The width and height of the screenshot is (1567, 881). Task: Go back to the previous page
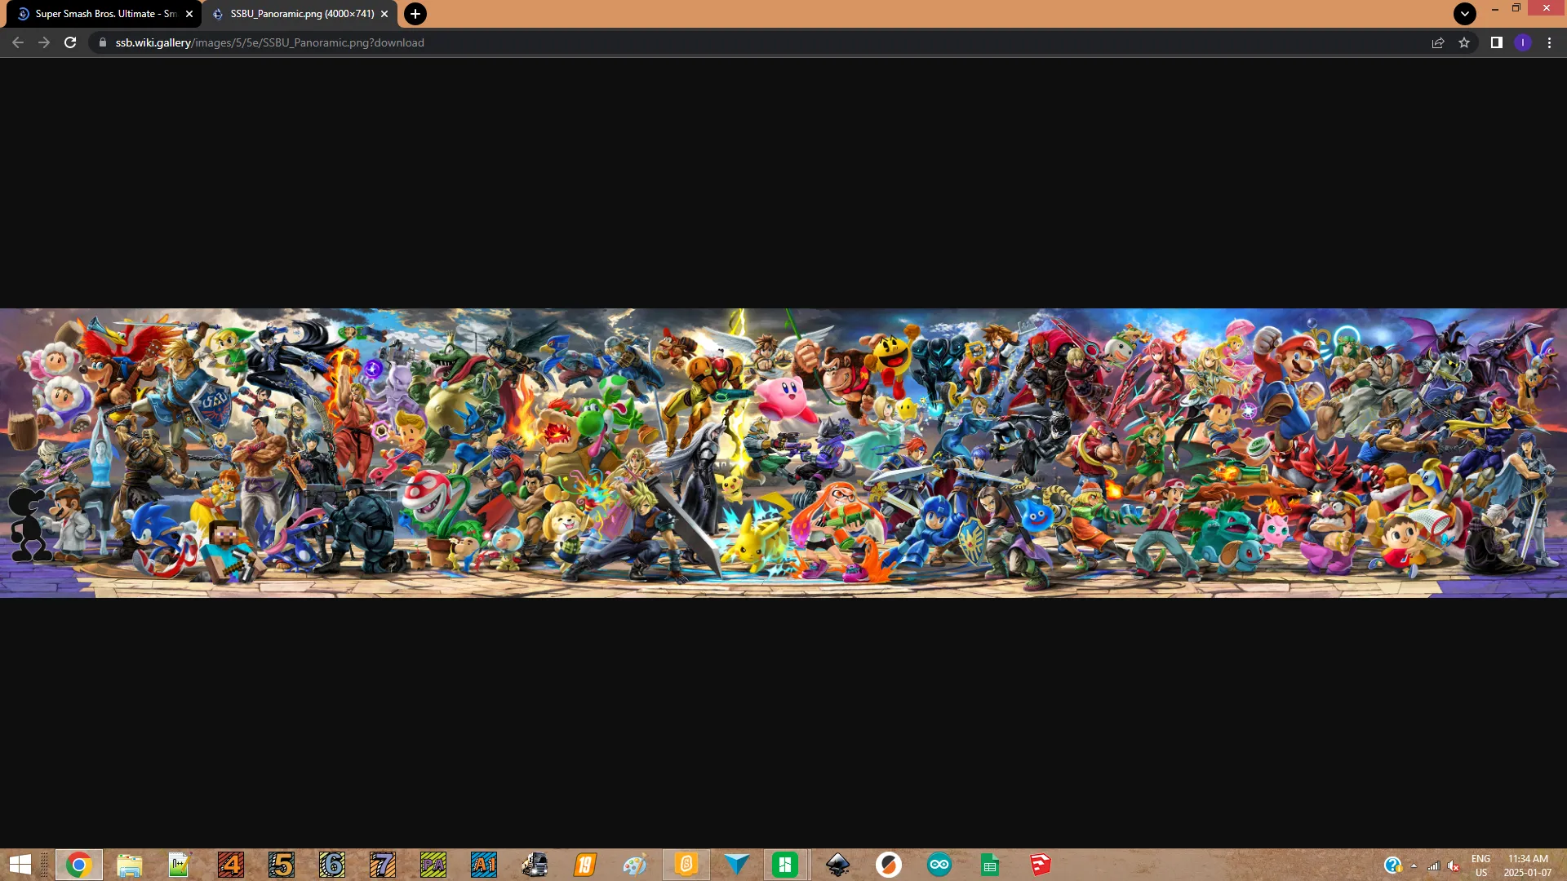pyautogui.click(x=17, y=42)
